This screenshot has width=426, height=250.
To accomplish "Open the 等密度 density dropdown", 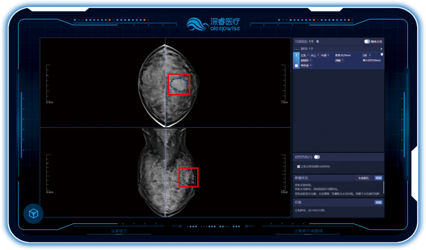I will (306, 66).
